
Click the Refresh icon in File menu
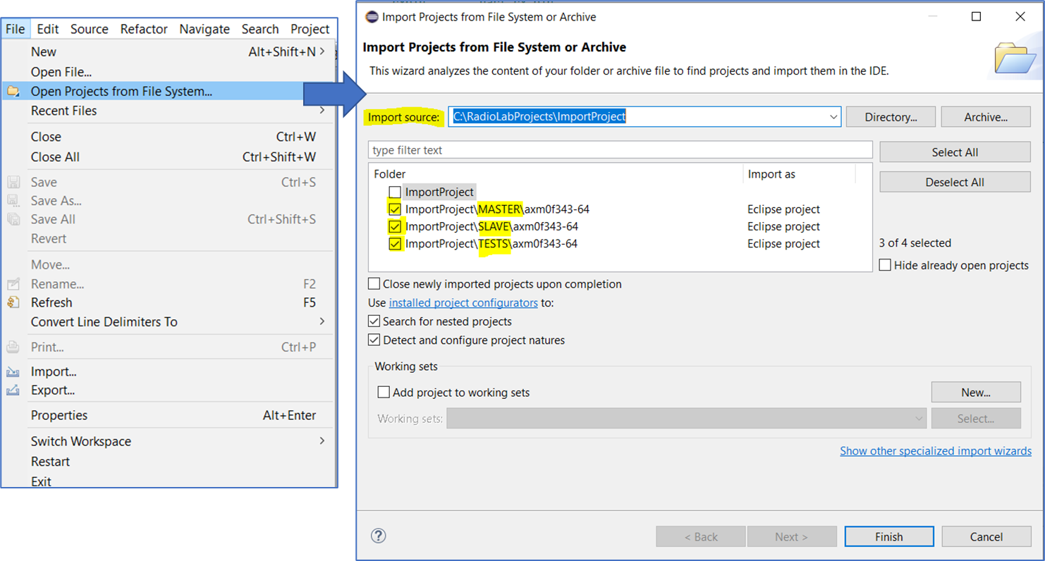[13, 302]
